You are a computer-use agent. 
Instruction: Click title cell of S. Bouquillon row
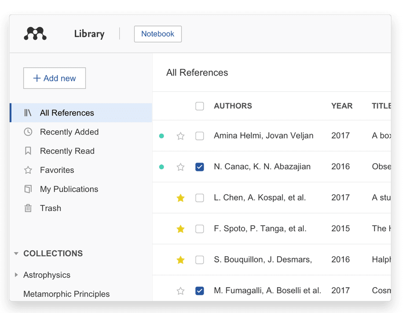pyautogui.click(x=381, y=259)
